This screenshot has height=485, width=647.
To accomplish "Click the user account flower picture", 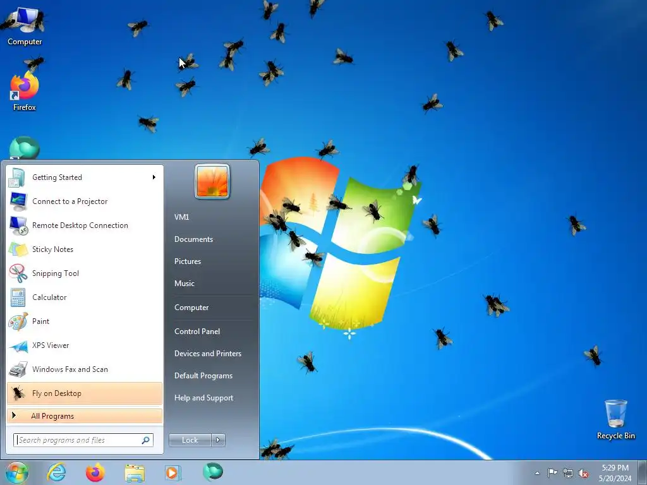I will click(x=212, y=181).
